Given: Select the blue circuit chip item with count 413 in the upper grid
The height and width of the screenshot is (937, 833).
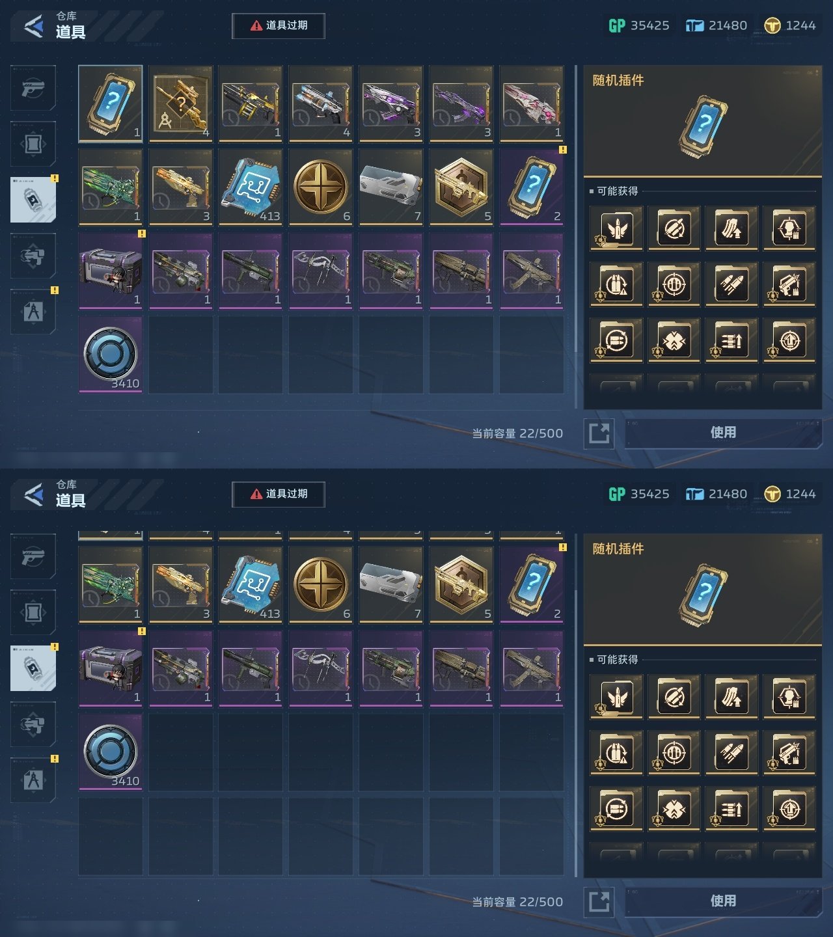Looking at the screenshot, I should [251, 187].
